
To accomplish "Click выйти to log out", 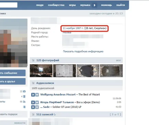I will (121, 5).
